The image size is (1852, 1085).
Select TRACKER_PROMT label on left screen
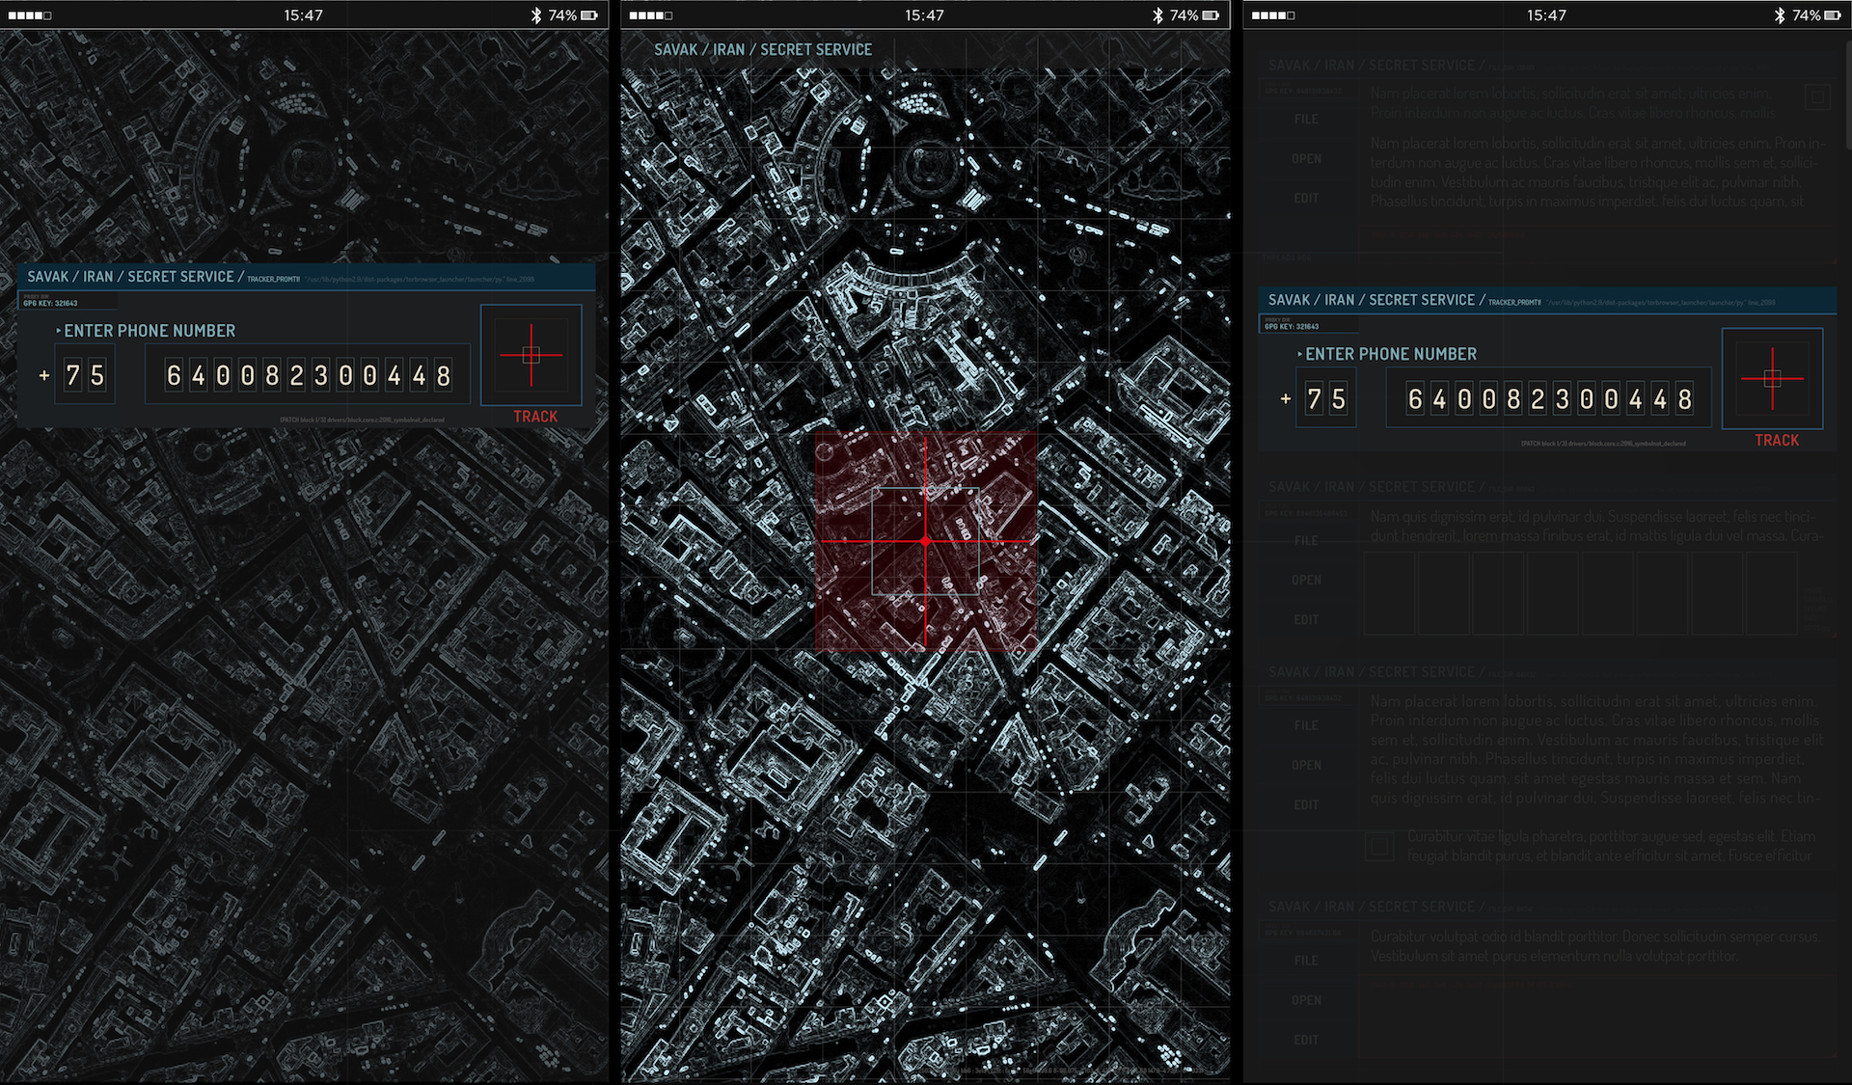click(274, 279)
